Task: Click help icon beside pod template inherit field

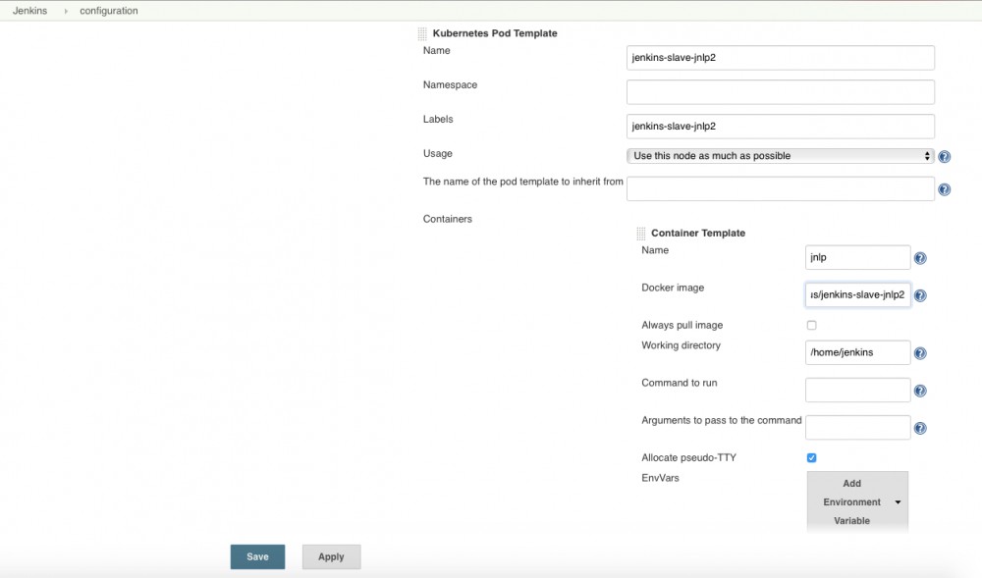Action: (944, 189)
